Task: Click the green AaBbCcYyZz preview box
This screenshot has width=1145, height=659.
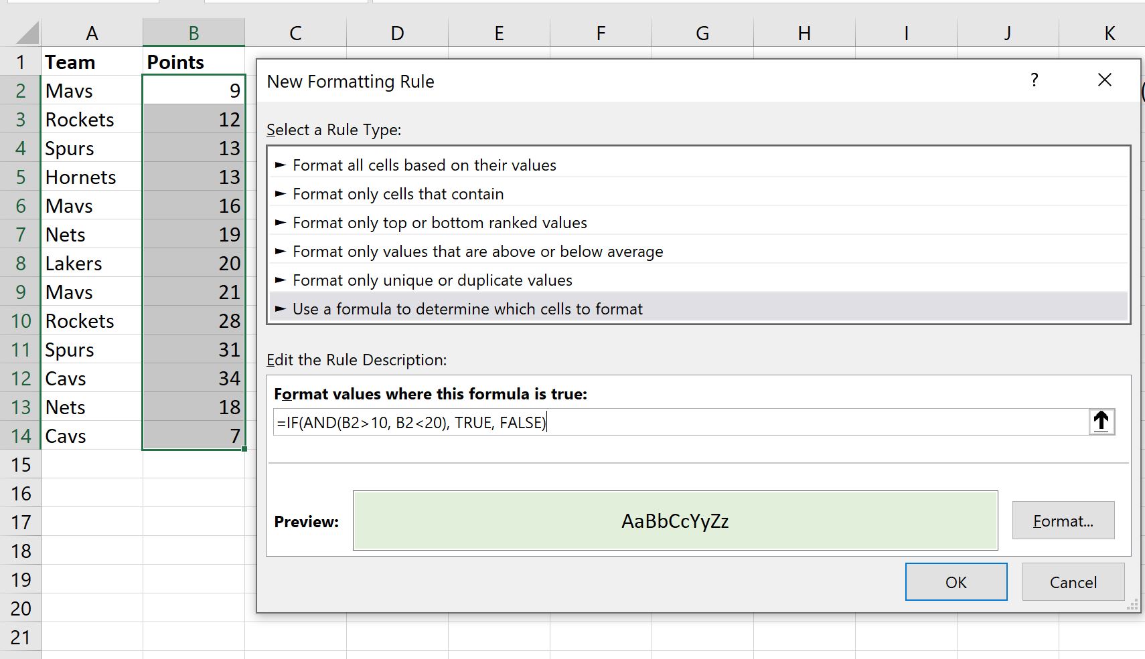Action: (x=675, y=521)
